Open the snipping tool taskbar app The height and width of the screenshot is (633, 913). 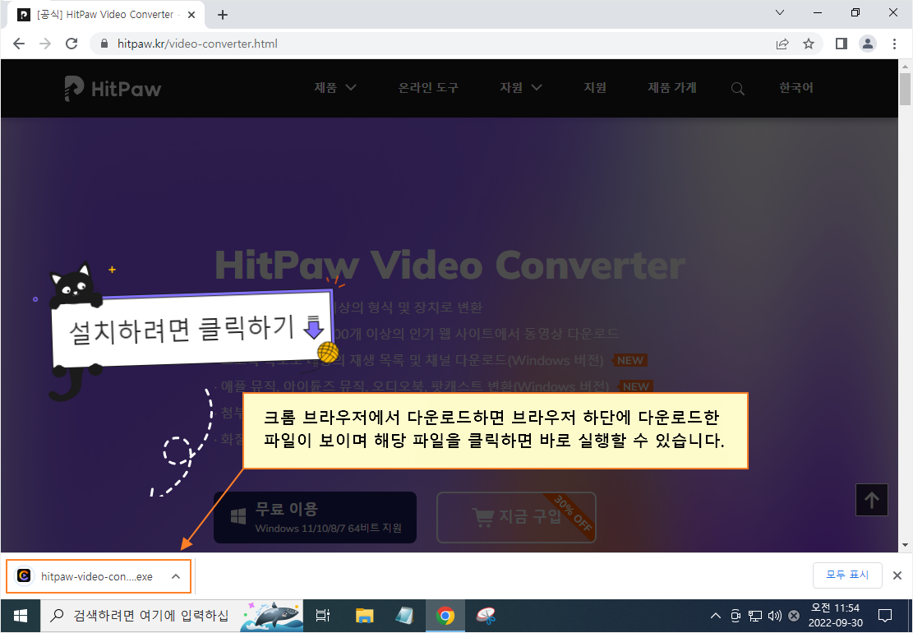(486, 616)
